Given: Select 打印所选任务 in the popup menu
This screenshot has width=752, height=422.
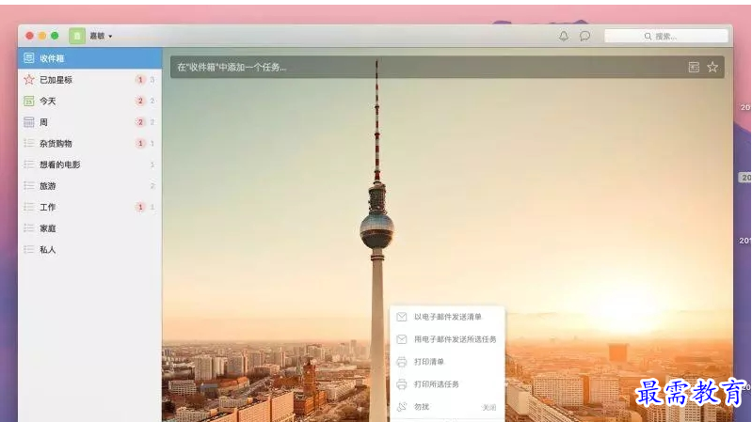Looking at the screenshot, I should tap(447, 384).
